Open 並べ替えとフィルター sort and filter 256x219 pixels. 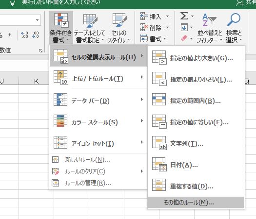210,28
